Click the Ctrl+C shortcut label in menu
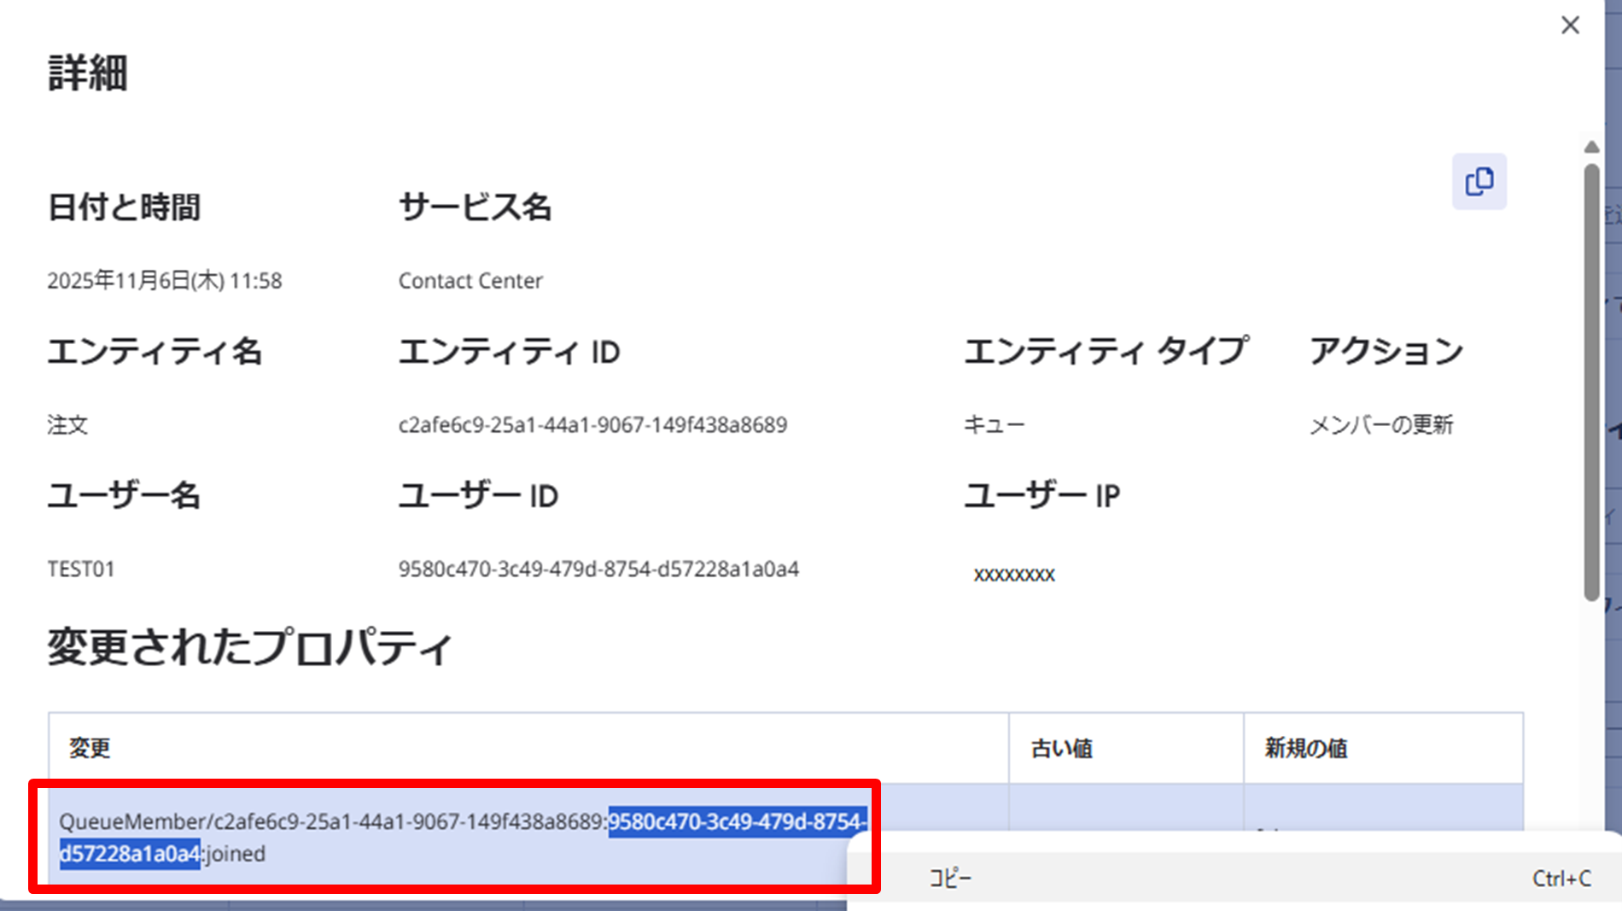 [x=1561, y=879]
